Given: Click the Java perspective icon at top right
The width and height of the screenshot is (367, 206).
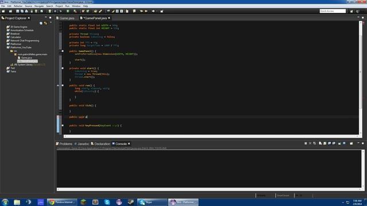Looking at the screenshot, I should click(x=358, y=11).
